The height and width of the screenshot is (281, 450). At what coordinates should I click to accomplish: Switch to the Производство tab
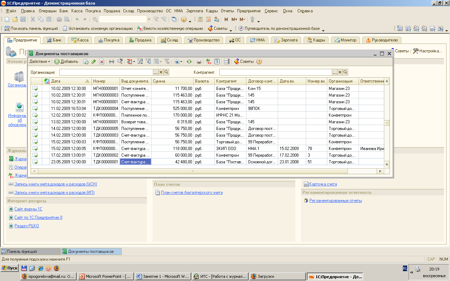(x=204, y=40)
